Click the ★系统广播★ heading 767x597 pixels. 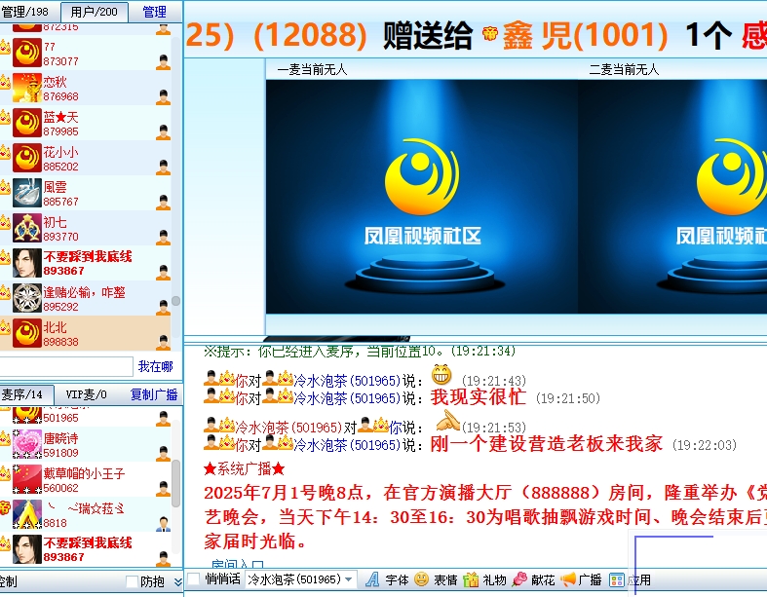coord(244,469)
